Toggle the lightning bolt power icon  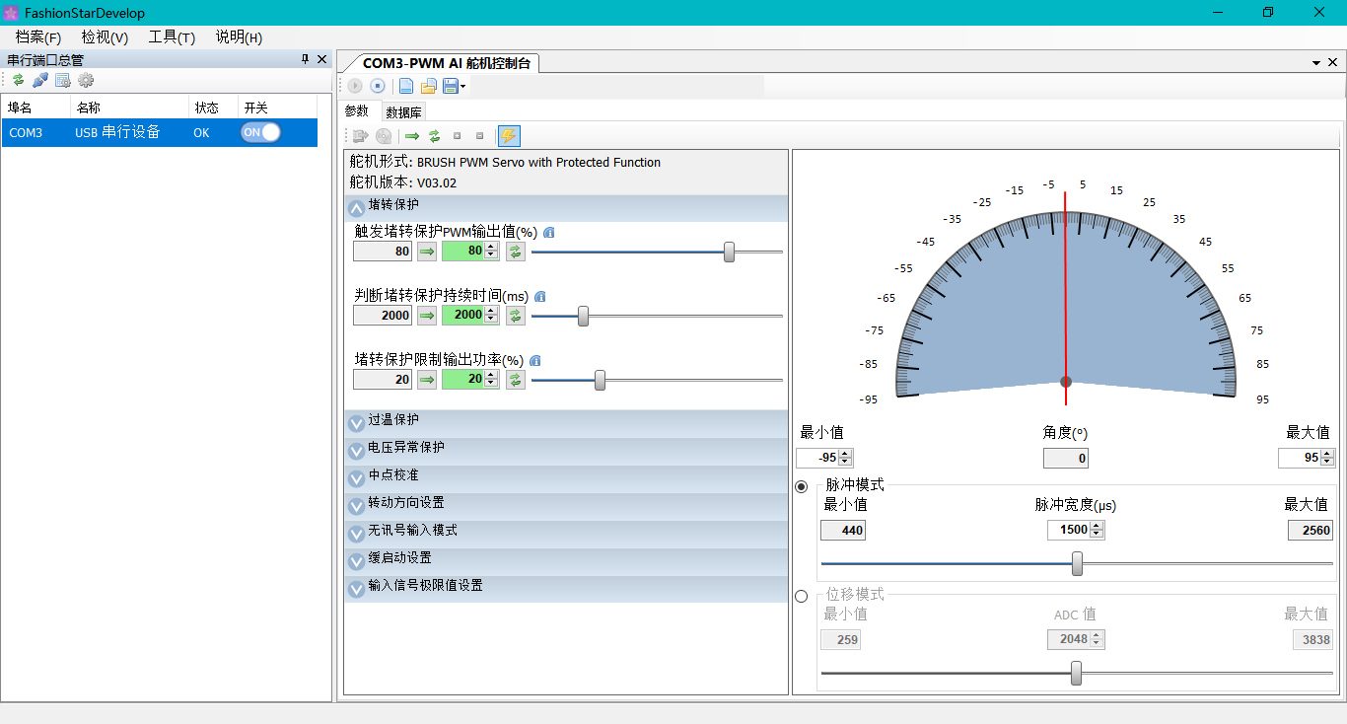point(508,136)
